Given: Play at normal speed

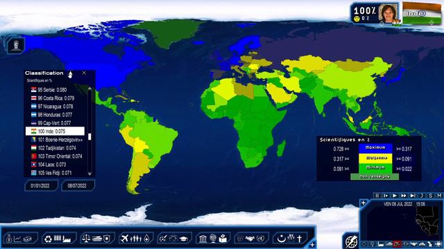Looking at the screenshot, I should (x=395, y=196).
